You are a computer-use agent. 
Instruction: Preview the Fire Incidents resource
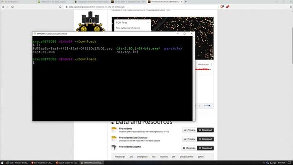click(190, 130)
